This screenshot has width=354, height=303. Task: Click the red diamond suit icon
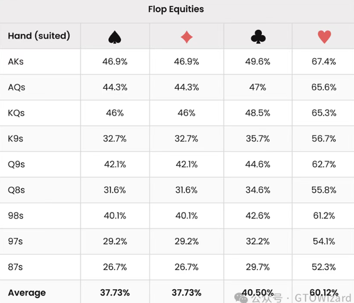click(x=187, y=36)
